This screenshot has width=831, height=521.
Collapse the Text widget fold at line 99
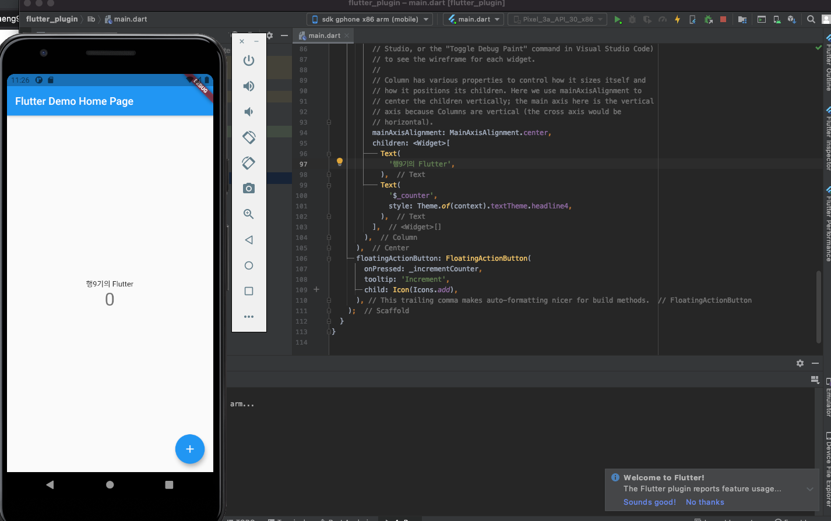coord(329,185)
